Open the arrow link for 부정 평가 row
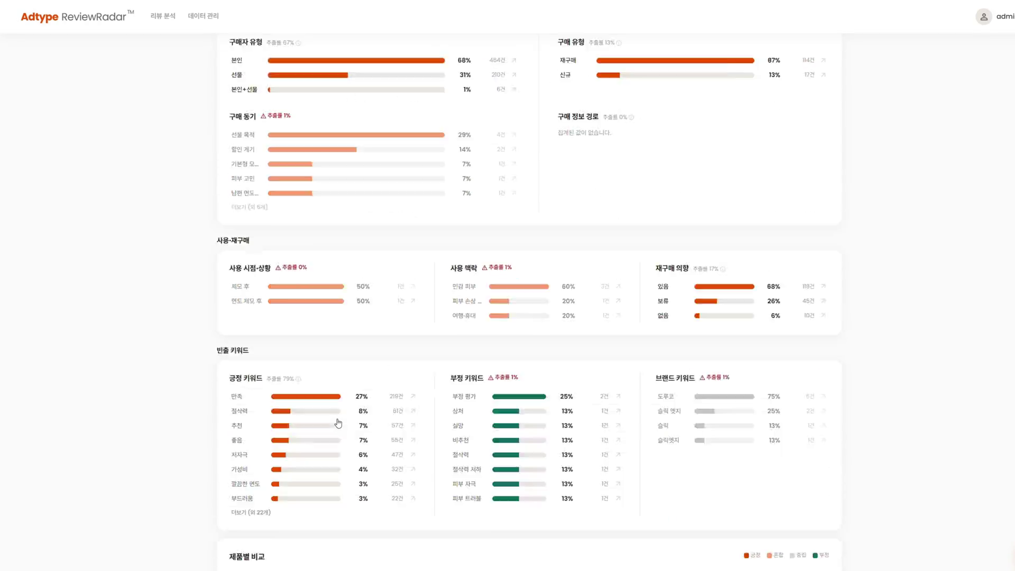This screenshot has height=571, width=1015. click(x=618, y=396)
